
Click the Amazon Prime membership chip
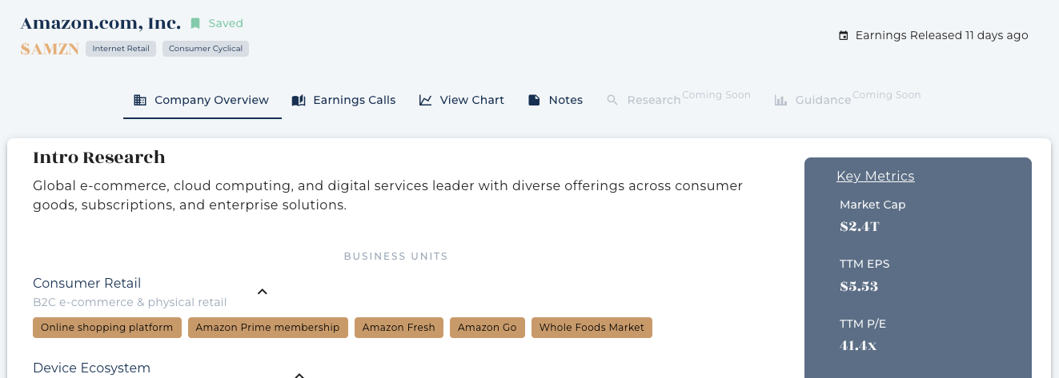pos(268,328)
